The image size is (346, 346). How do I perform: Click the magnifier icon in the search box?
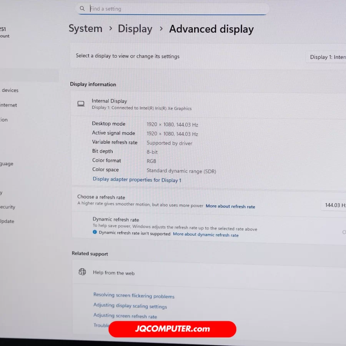82,8
